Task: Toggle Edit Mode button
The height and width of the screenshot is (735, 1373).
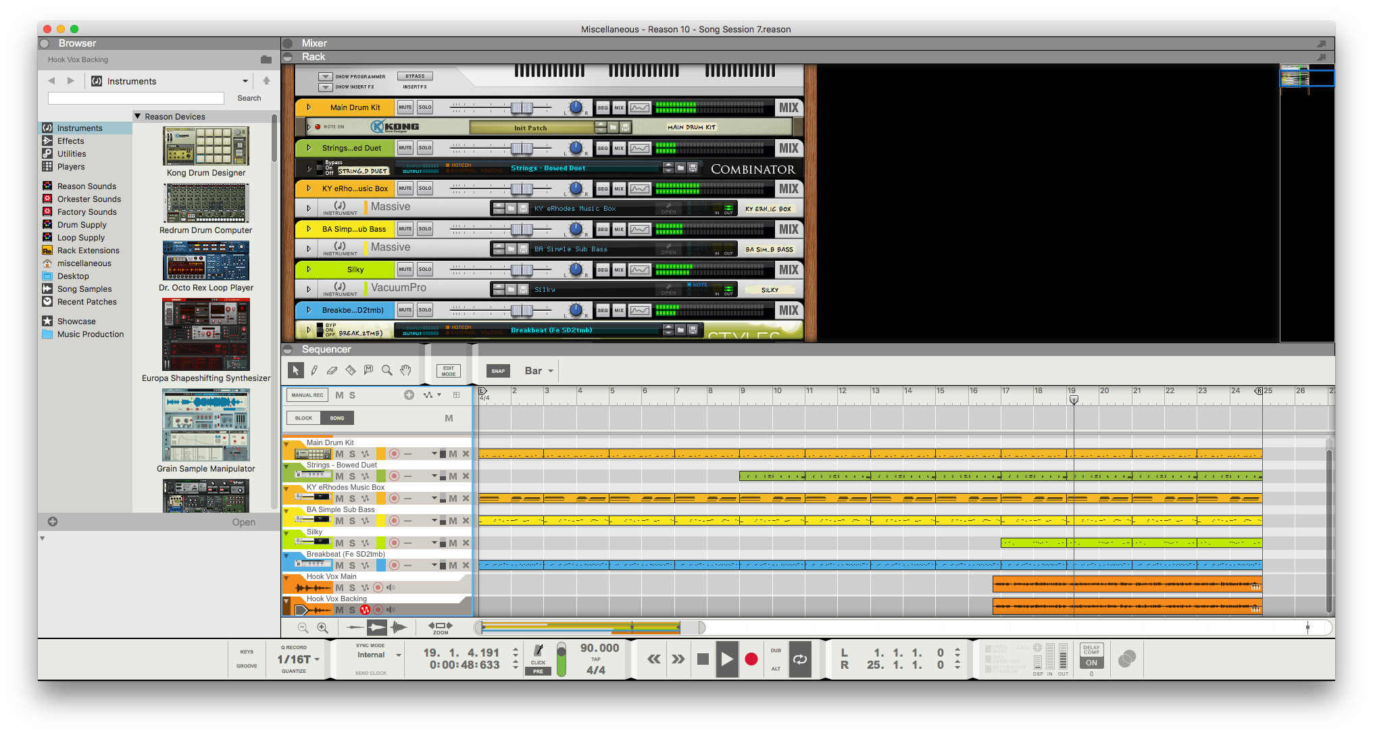Action: click(x=449, y=371)
